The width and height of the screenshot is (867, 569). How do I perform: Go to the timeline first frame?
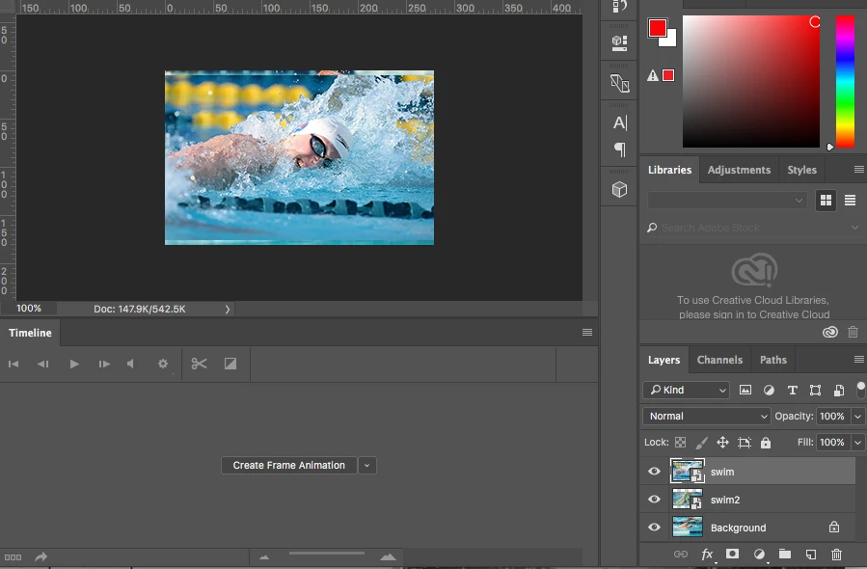pyautogui.click(x=14, y=364)
